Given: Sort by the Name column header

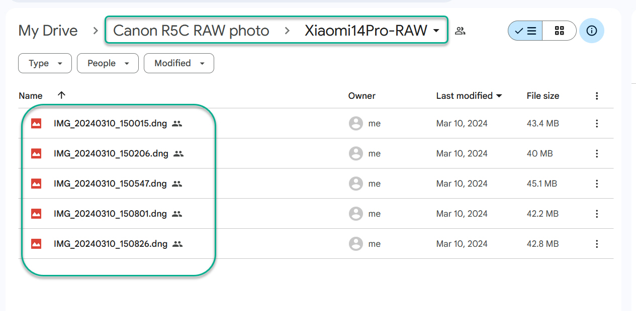Looking at the screenshot, I should [x=31, y=96].
